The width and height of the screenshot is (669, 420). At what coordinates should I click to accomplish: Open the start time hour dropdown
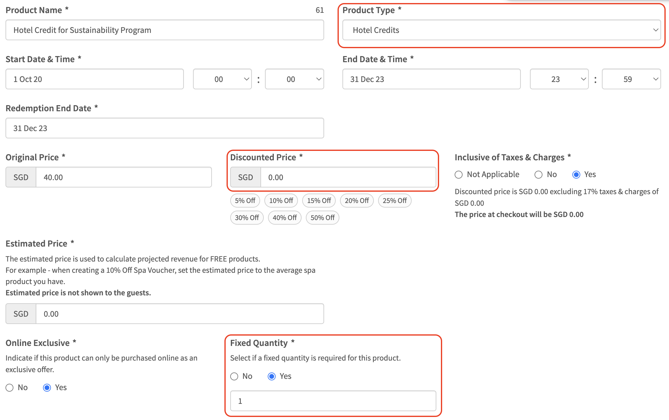222,79
